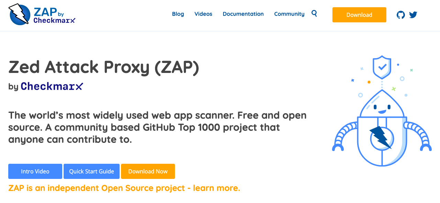Image resolution: width=440 pixels, height=203 pixels.
Task: Click the ZAP robot mascot illustration
Action: pyautogui.click(x=382, y=111)
